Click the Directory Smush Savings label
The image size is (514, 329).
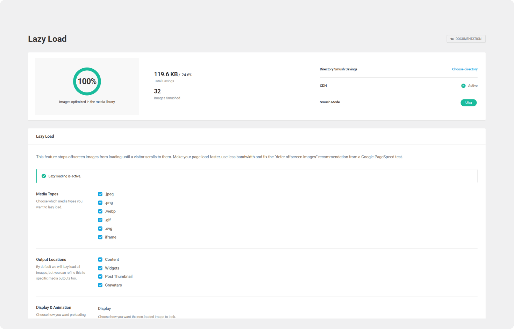pyautogui.click(x=338, y=69)
